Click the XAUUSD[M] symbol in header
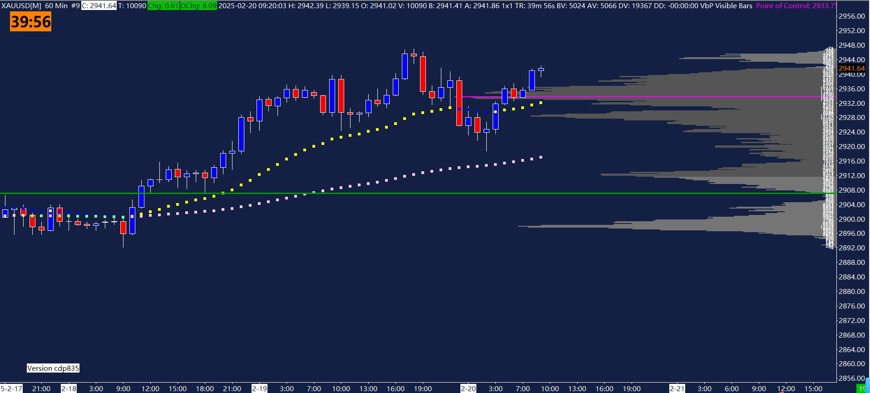The image size is (870, 393). [x=21, y=6]
